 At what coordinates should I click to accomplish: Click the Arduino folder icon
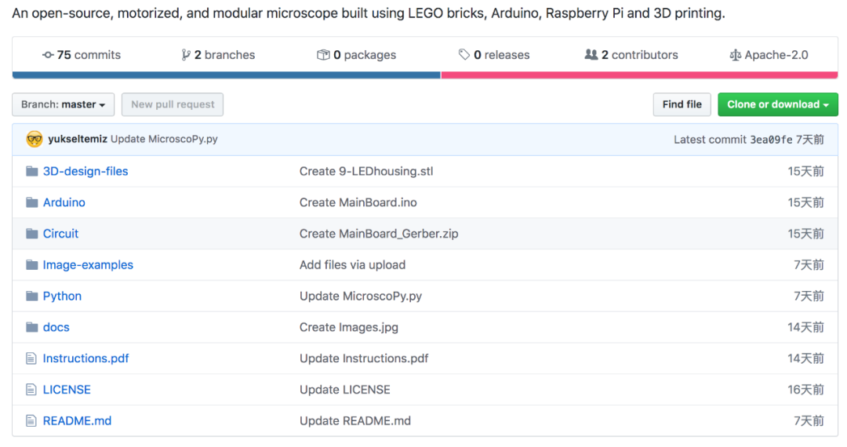pyautogui.click(x=31, y=202)
